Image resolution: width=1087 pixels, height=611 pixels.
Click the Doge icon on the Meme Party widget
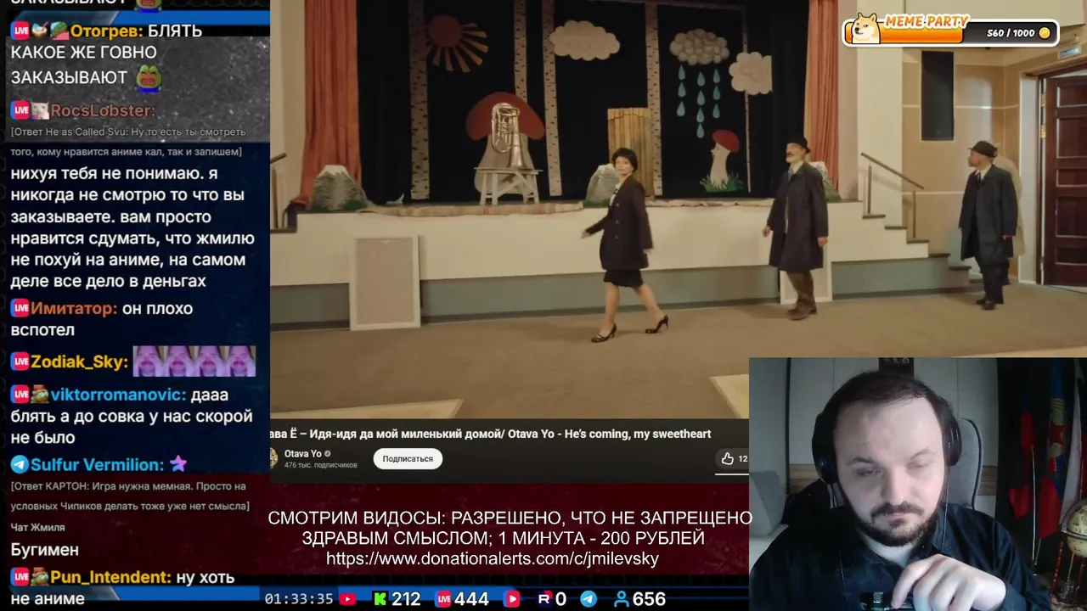(866, 28)
